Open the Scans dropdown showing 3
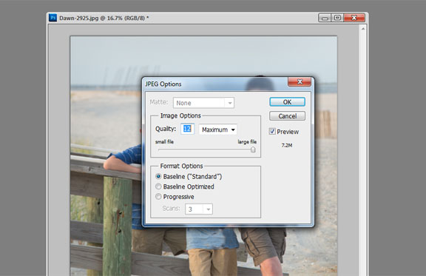The height and width of the screenshot is (276, 426). point(199,209)
